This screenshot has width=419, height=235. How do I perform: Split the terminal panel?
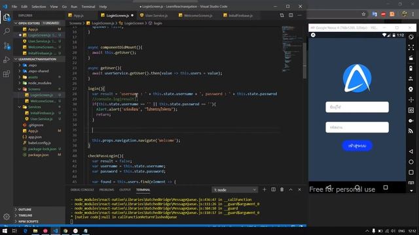274,189
